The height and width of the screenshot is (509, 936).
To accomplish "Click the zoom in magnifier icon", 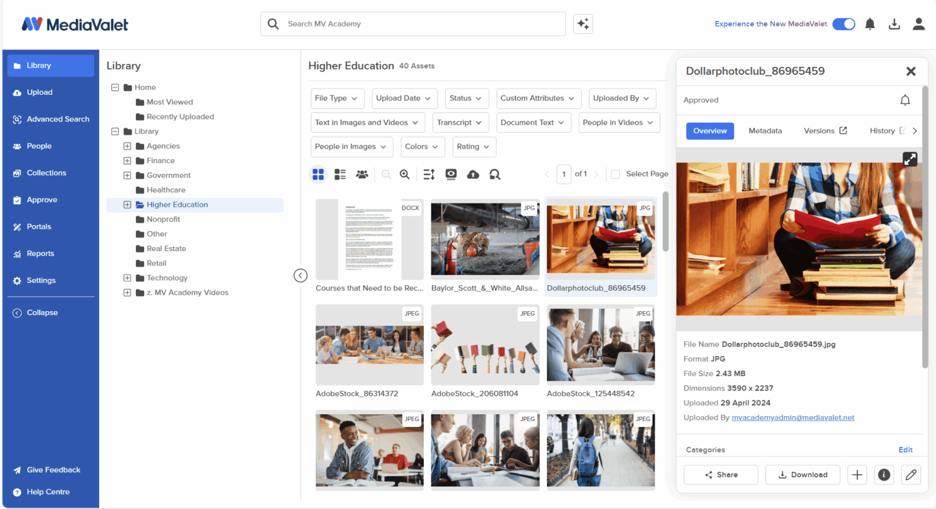I will click(405, 174).
